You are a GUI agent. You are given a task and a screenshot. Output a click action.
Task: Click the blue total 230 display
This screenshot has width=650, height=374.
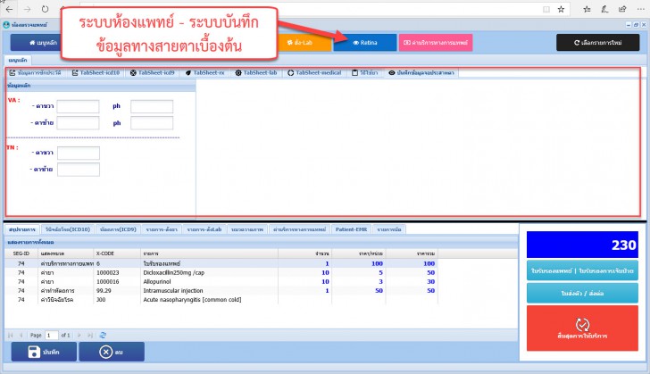click(582, 245)
